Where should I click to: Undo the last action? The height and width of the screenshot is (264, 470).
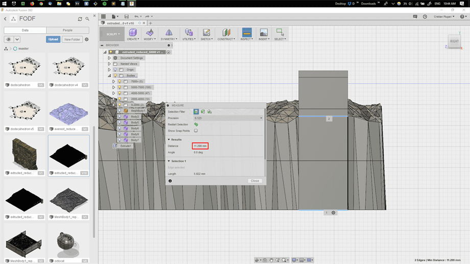pos(136,16)
